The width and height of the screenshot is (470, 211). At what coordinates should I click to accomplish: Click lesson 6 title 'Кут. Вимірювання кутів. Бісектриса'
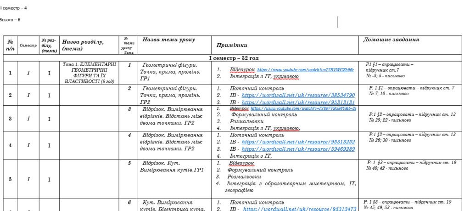(x=172, y=205)
